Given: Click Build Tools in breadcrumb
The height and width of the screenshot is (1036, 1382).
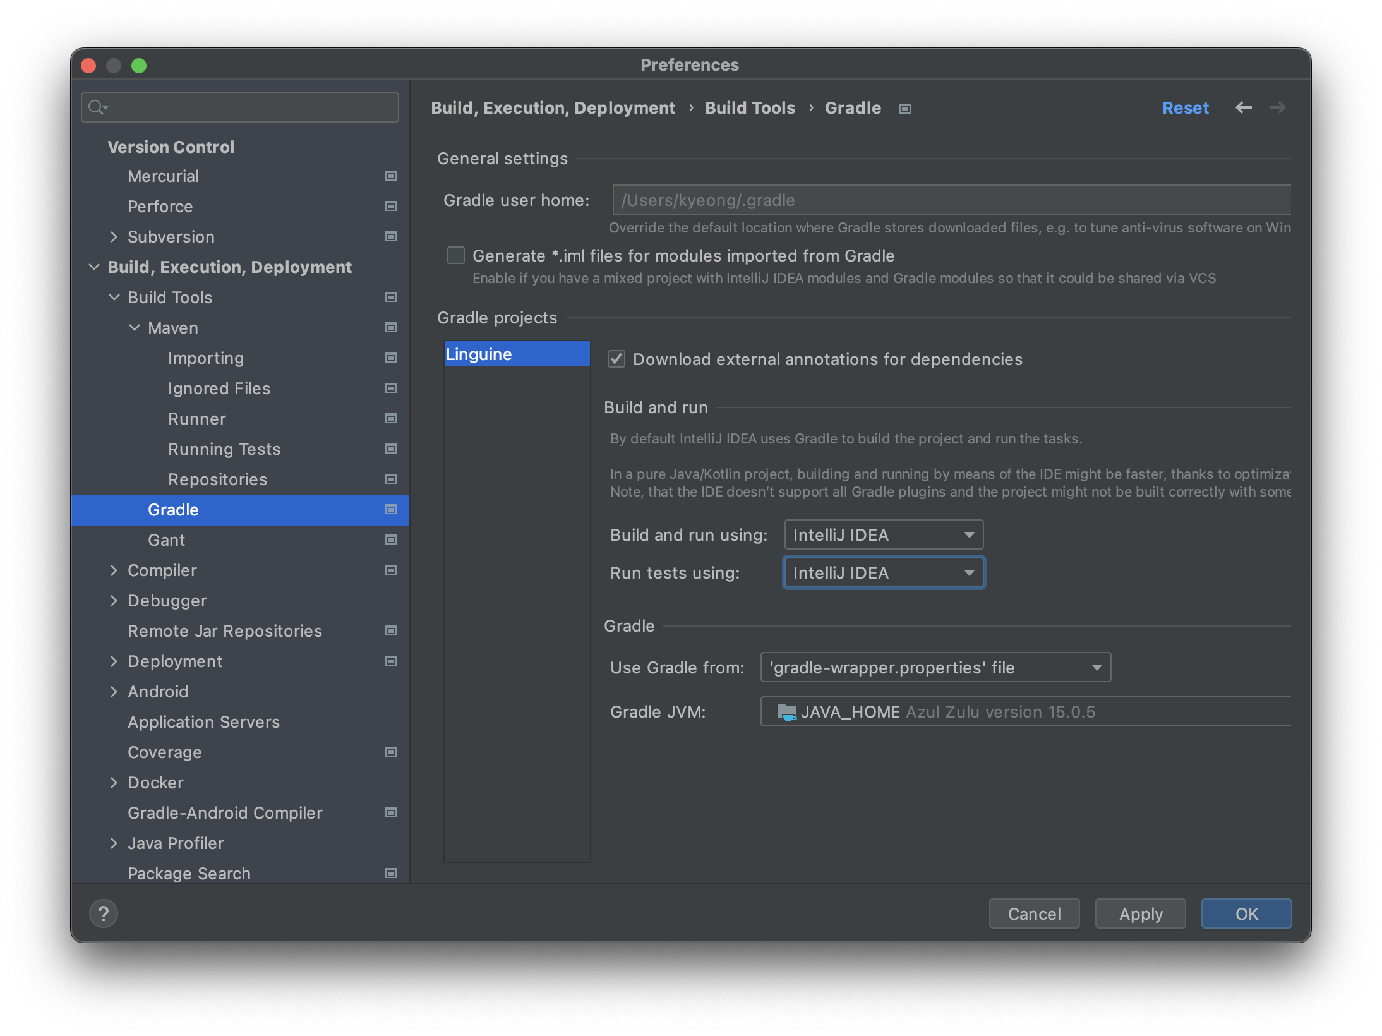Looking at the screenshot, I should click(x=750, y=108).
